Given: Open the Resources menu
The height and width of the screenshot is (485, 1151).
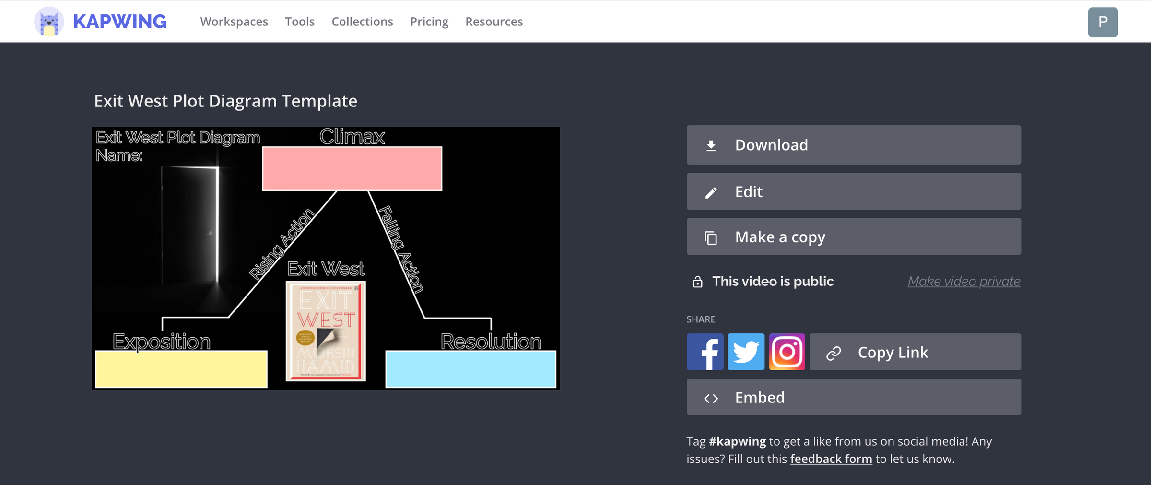Looking at the screenshot, I should pyautogui.click(x=494, y=21).
